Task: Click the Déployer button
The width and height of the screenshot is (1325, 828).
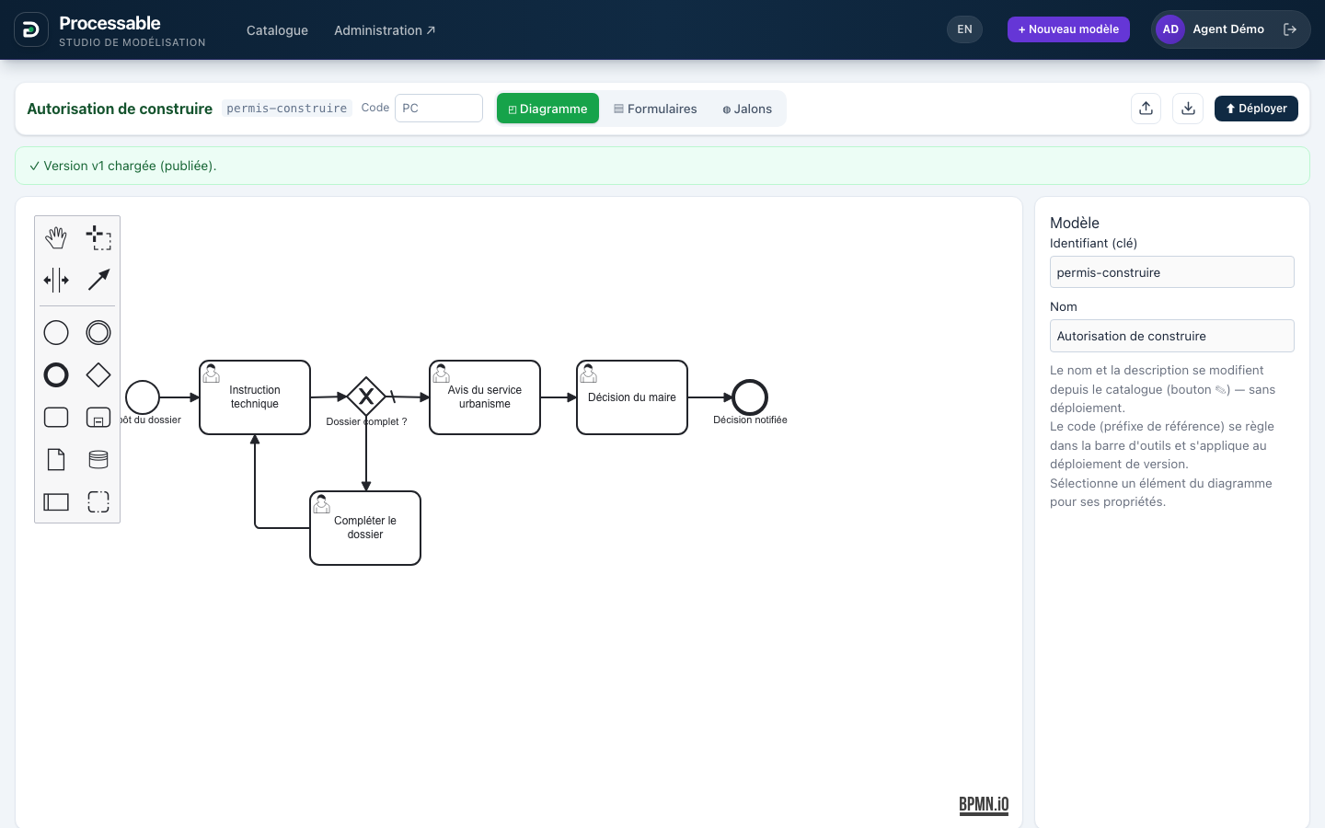Action: [1256, 109]
